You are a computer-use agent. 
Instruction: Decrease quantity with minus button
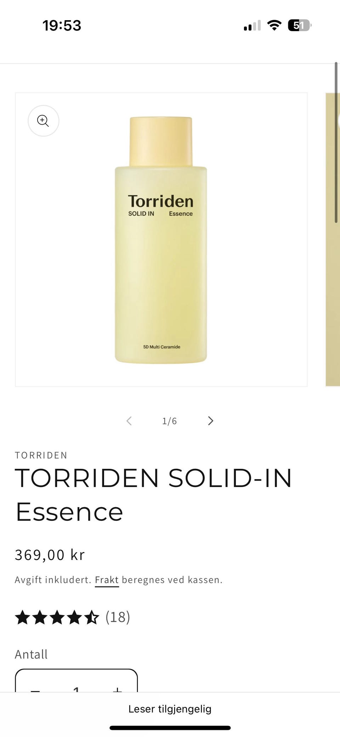(35, 689)
